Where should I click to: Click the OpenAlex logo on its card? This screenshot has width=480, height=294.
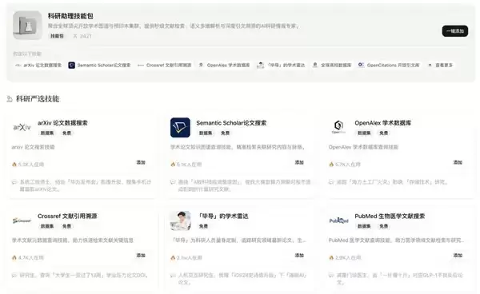click(338, 127)
